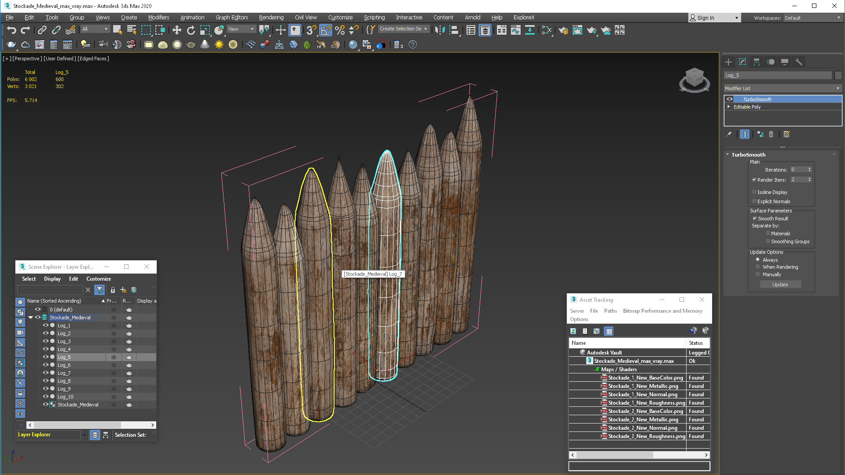Image resolution: width=845 pixels, height=475 pixels.
Task: Toggle Smooth Result checkbox
Action: (754, 218)
